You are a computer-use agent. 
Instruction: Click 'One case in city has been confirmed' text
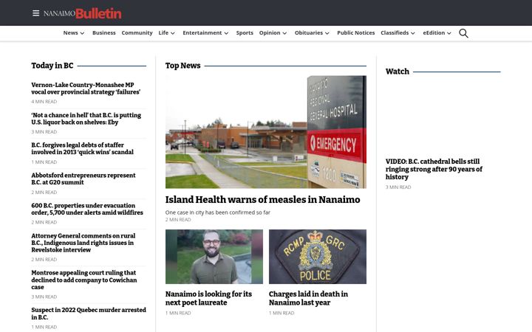coord(218,212)
